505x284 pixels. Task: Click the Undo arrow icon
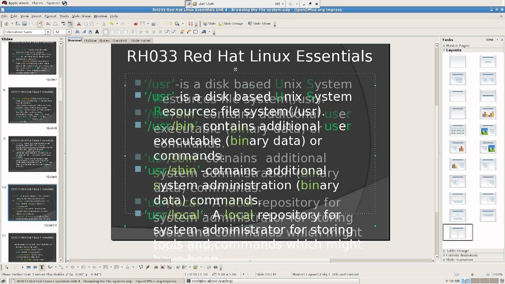tap(112, 24)
